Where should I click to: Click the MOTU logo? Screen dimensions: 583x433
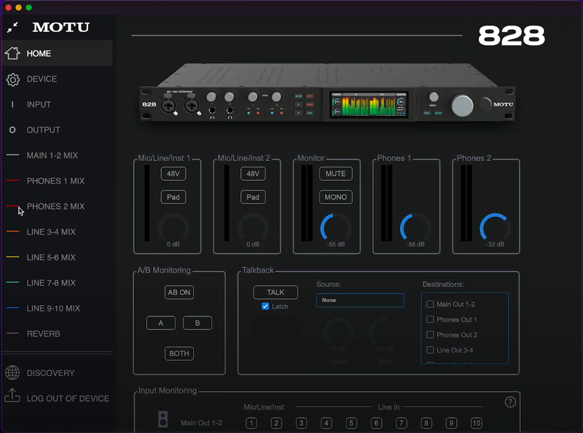(61, 27)
